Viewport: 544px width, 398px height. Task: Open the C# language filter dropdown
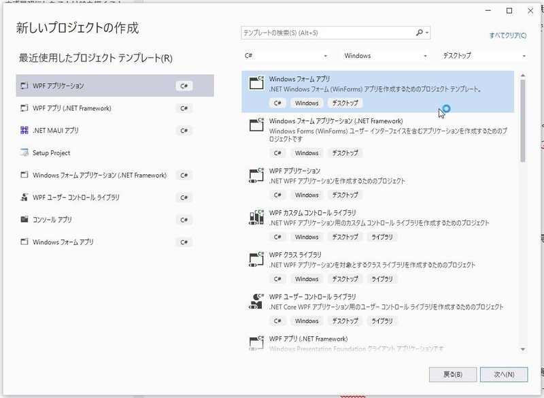[x=286, y=56]
